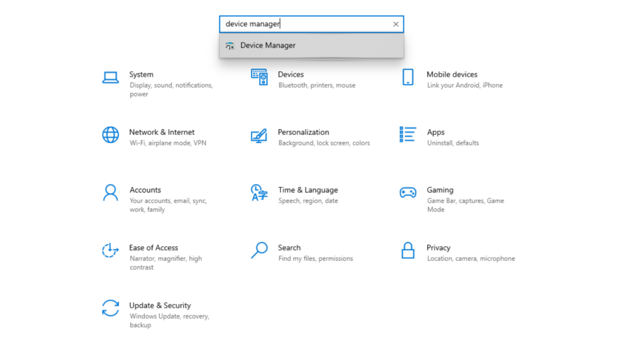
Task: Click inside the 'device manager' search field
Action: 305,24
